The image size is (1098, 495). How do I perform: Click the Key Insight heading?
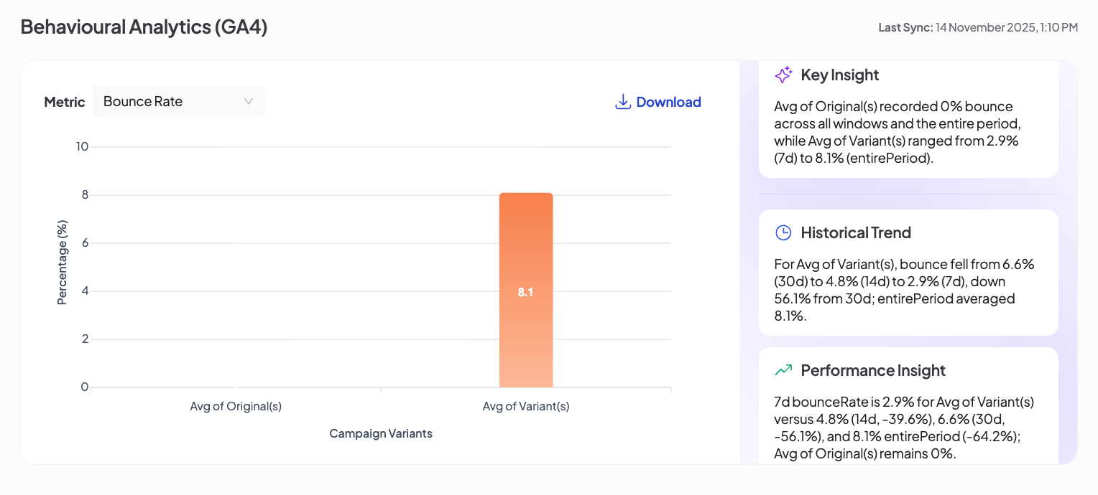coord(839,75)
